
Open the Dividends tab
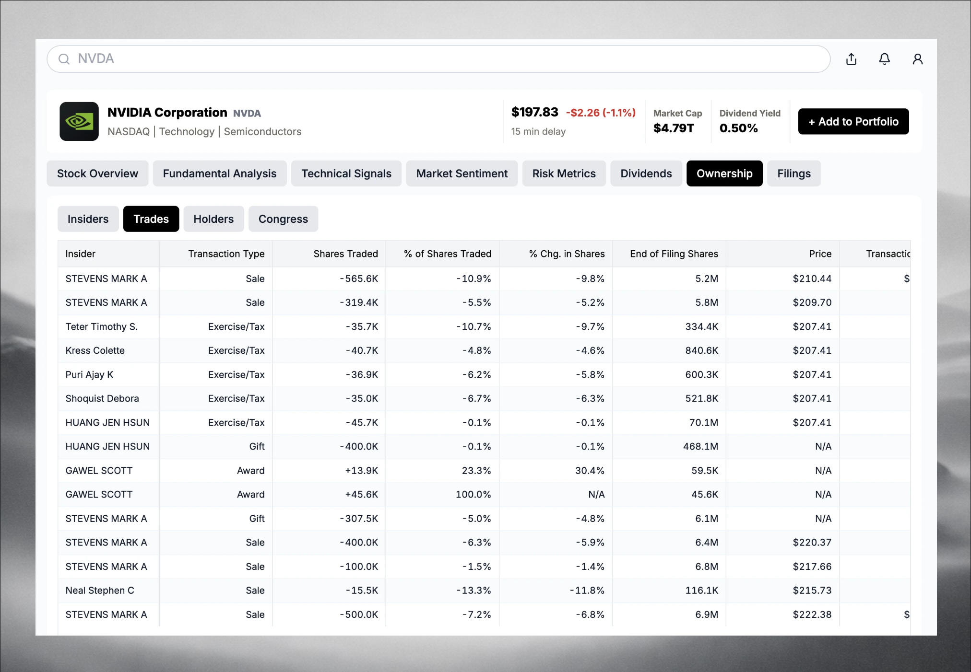click(x=646, y=174)
